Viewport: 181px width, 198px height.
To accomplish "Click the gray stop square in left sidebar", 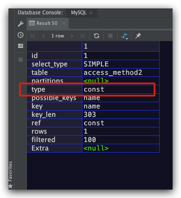I will click(x=21, y=60).
